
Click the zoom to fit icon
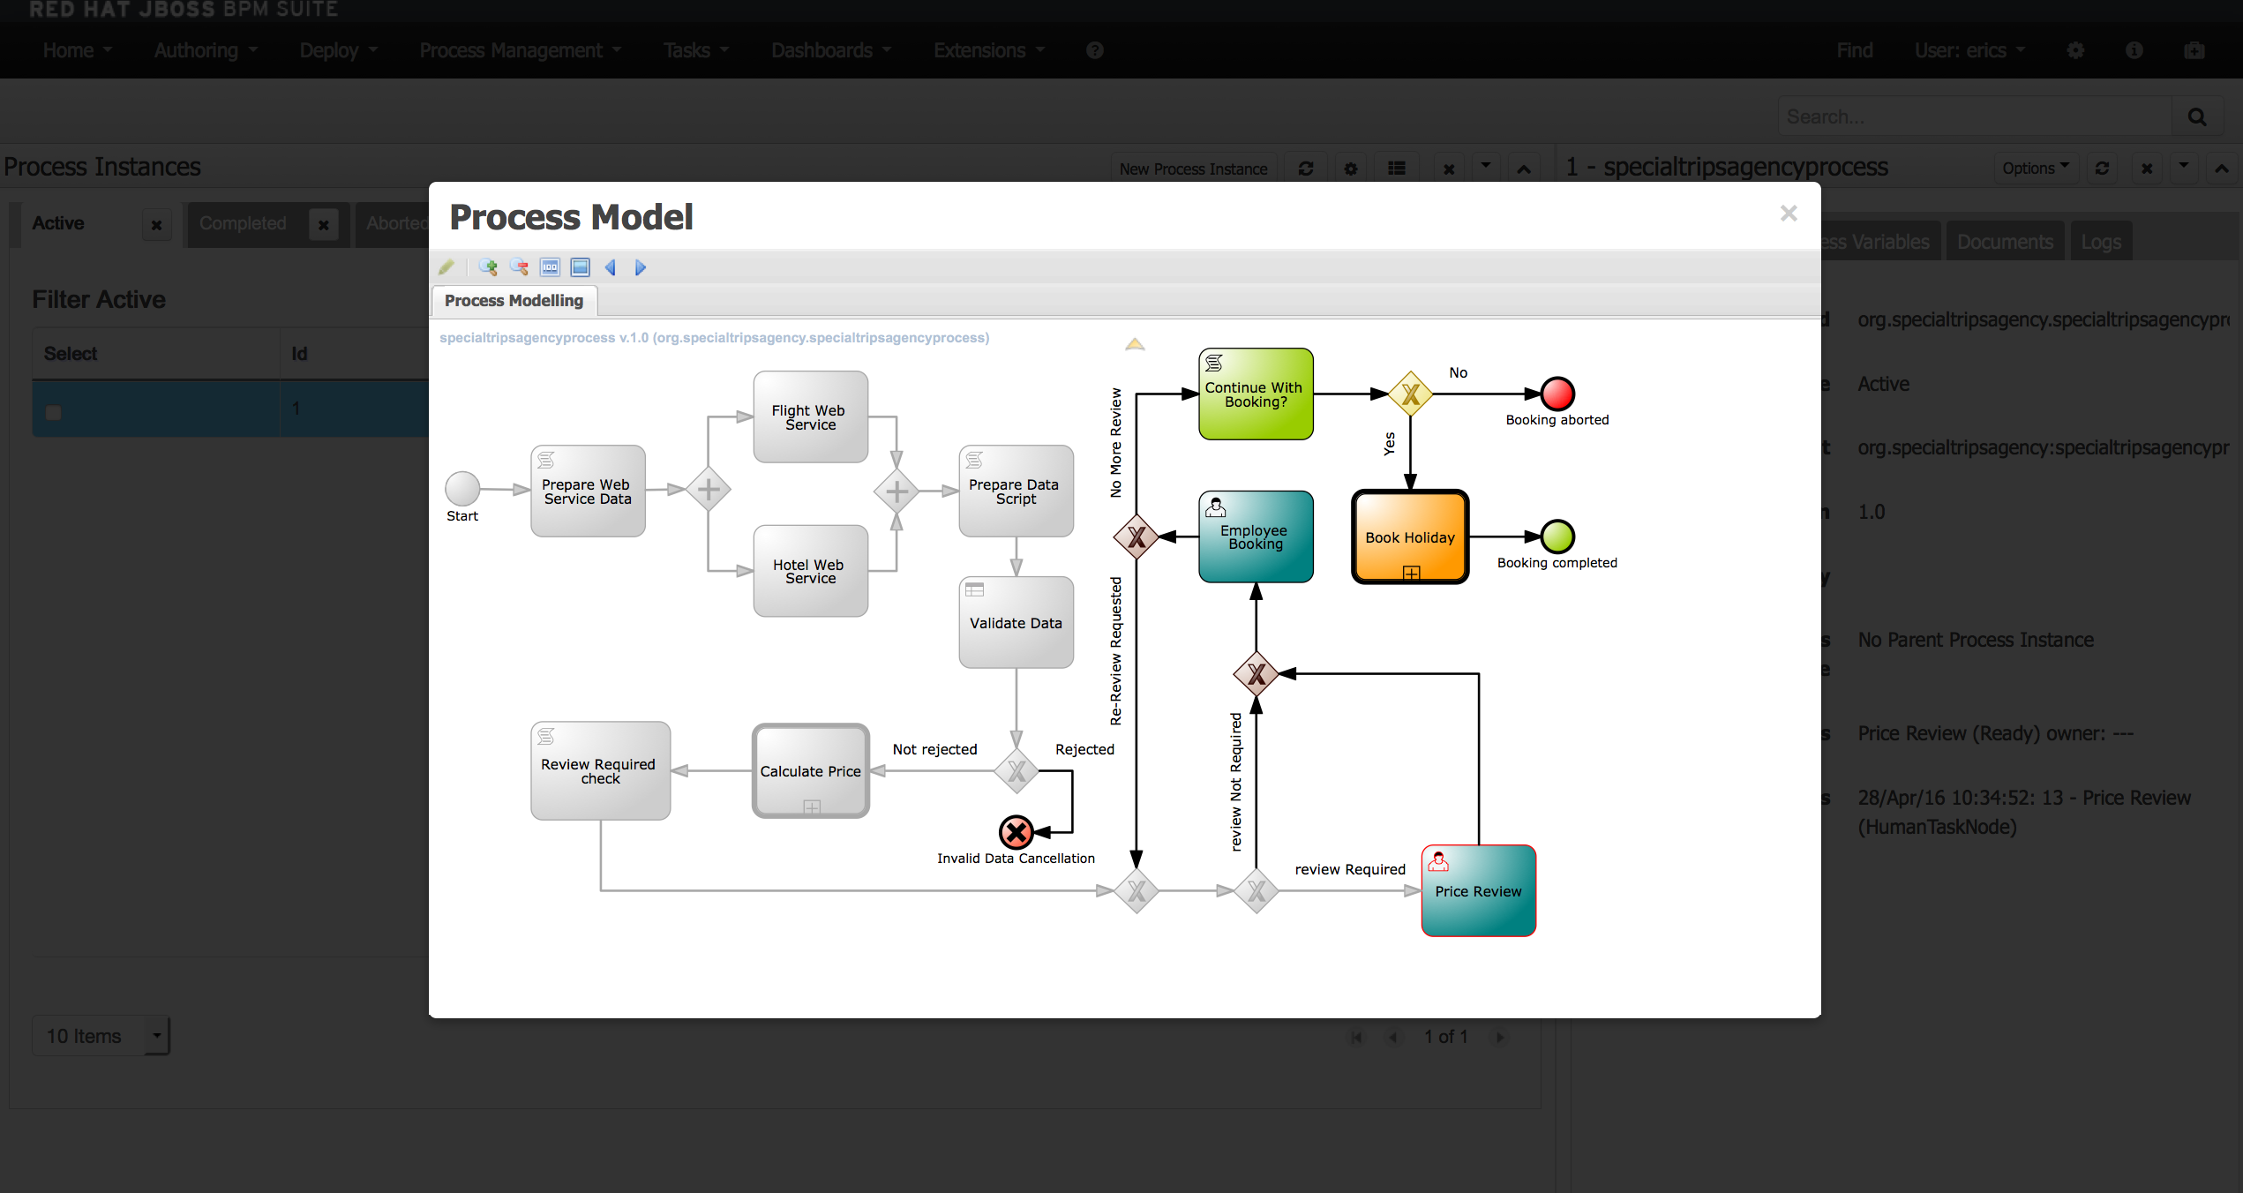tap(580, 266)
